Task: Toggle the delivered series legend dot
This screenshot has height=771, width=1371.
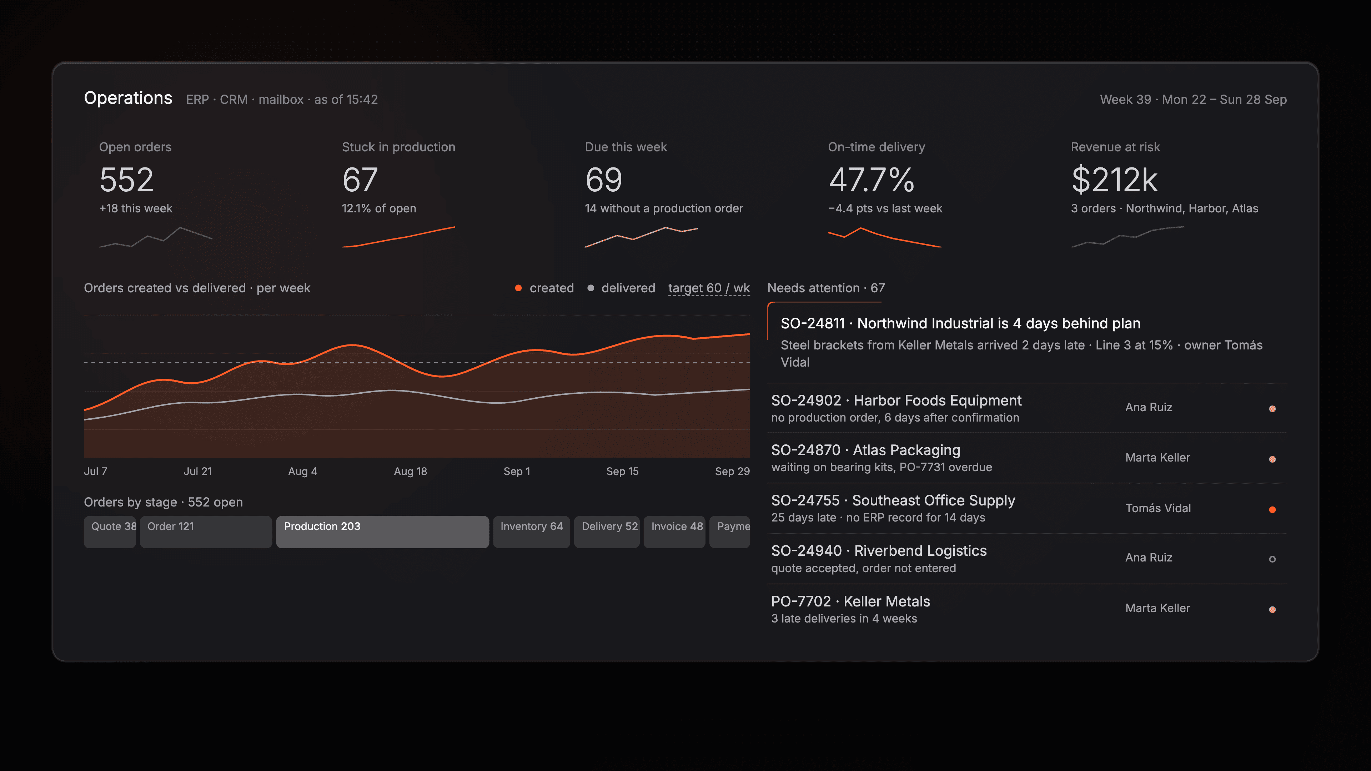Action: [x=590, y=288]
